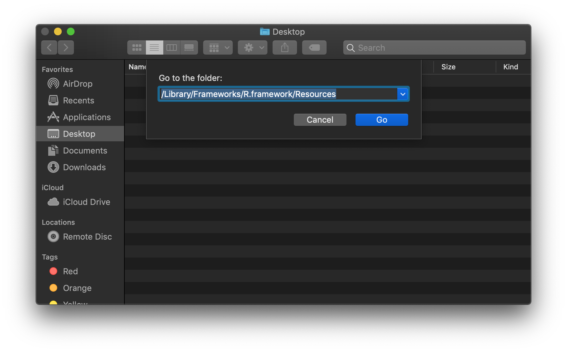
Task: Switch to gallery view in toolbar
Action: point(189,48)
